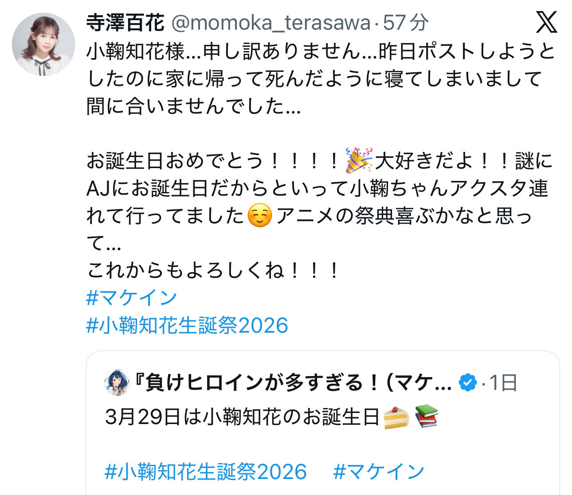Click the party popper emoji

(x=359, y=161)
